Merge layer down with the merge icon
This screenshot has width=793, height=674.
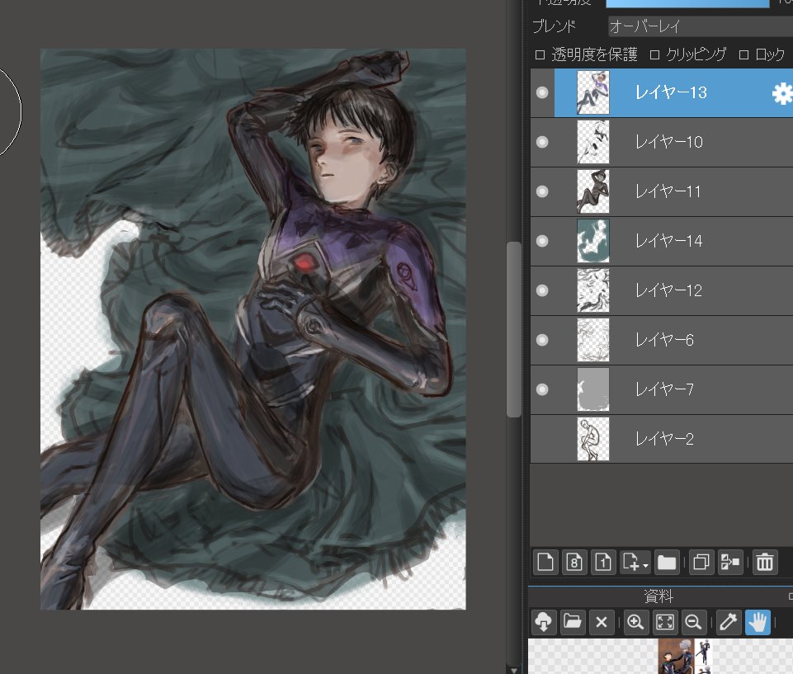[729, 562]
